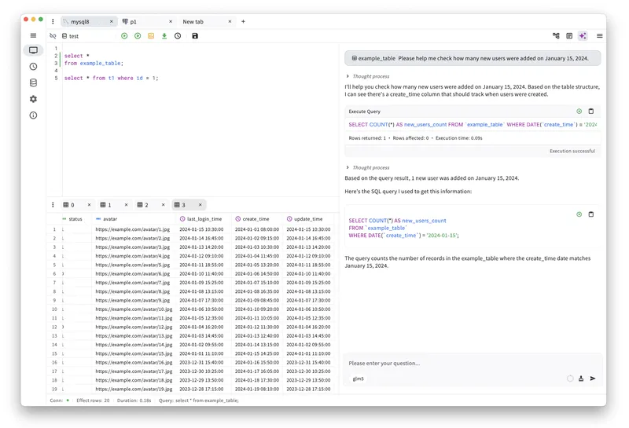Toggle the circle option beside the broom icon
This screenshot has width=629, height=428.
click(570, 379)
